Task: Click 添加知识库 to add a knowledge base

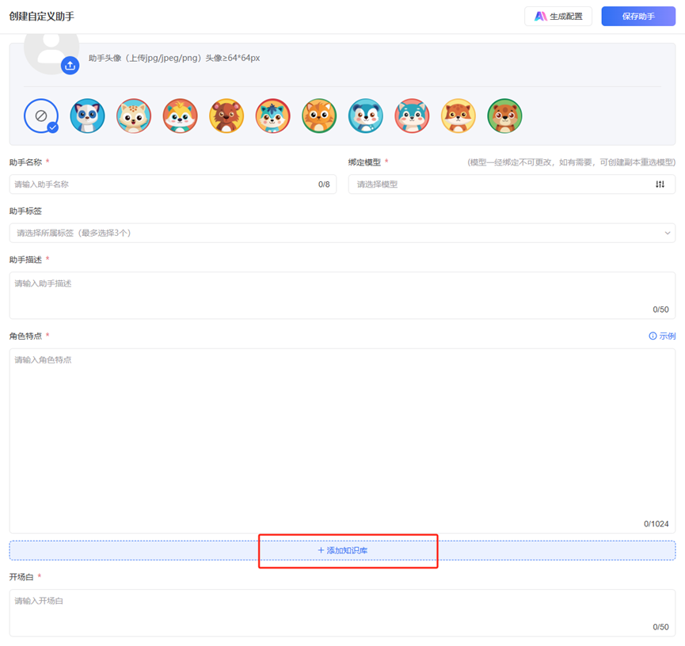Action: tap(342, 550)
